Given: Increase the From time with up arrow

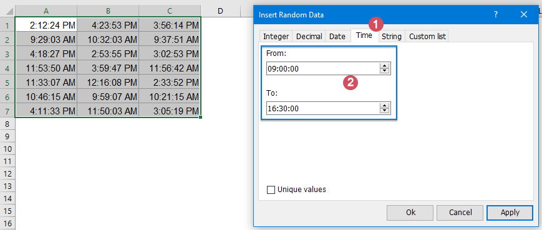Looking at the screenshot, I should point(384,66).
